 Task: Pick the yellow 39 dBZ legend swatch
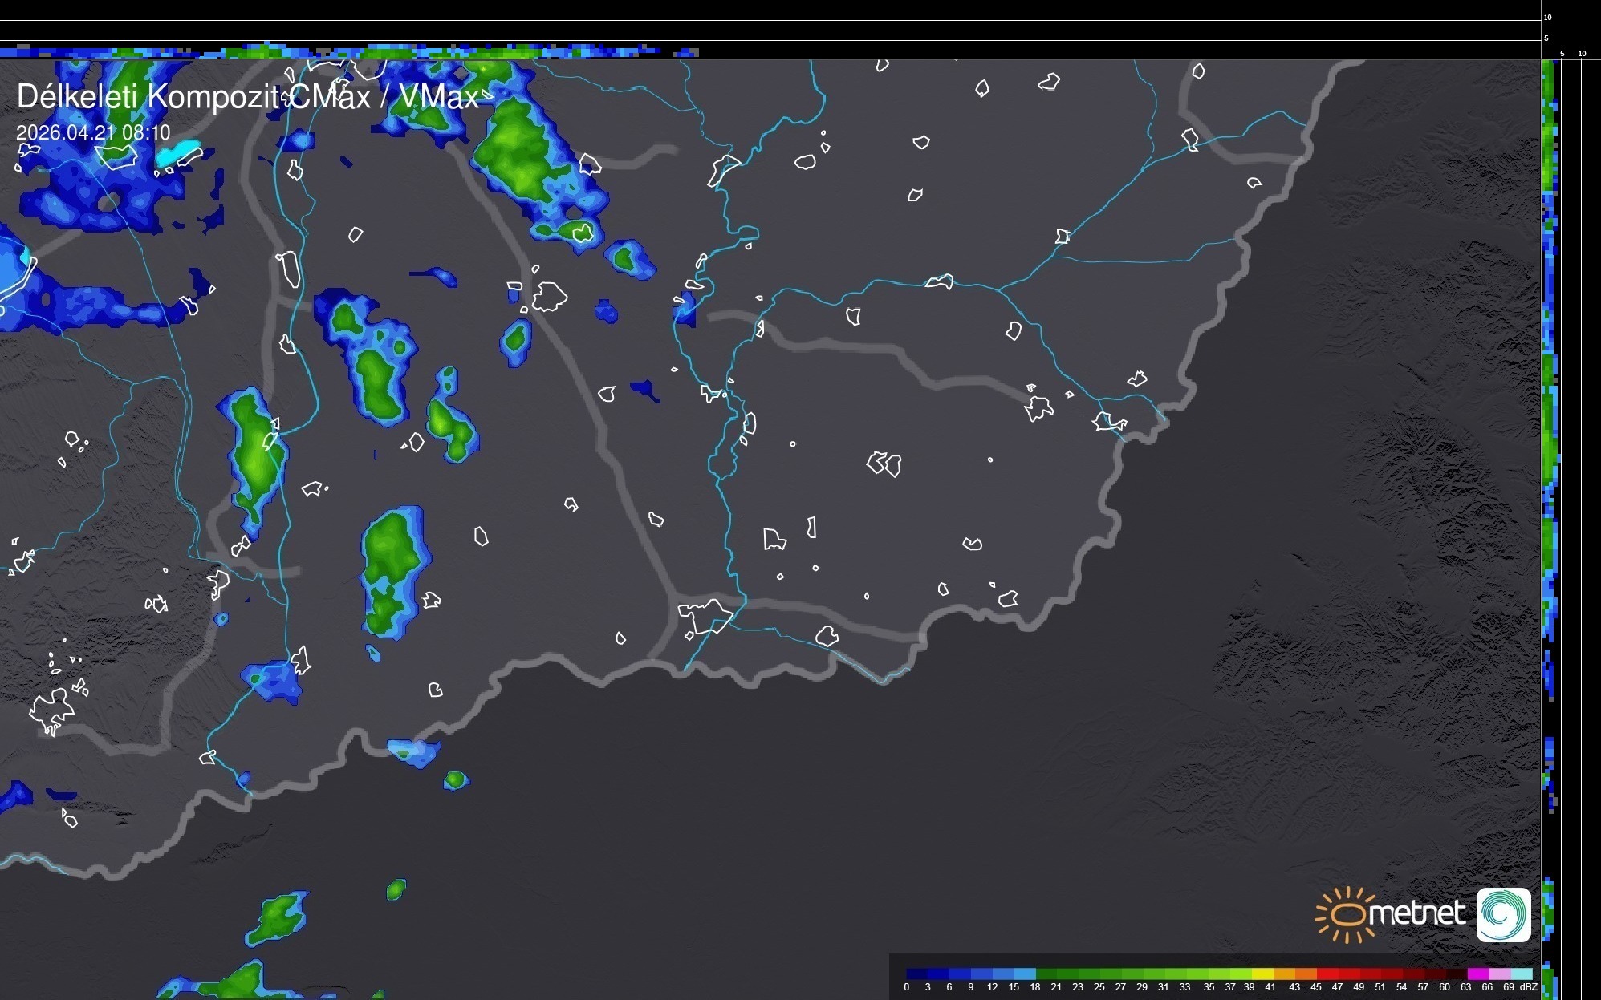(x=1262, y=974)
